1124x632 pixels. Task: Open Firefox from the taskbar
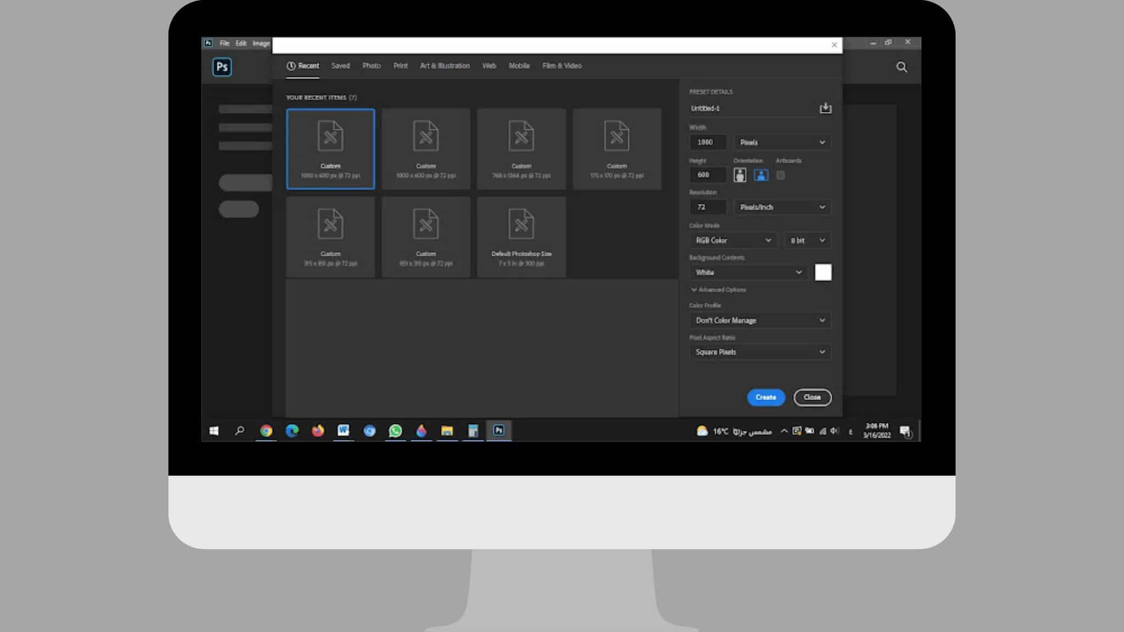pyautogui.click(x=318, y=431)
